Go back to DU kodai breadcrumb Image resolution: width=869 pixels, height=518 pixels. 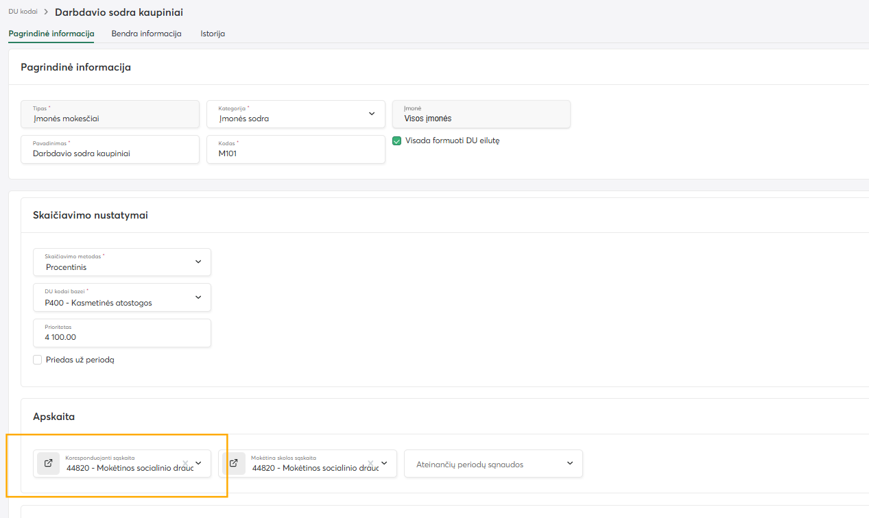coord(23,12)
